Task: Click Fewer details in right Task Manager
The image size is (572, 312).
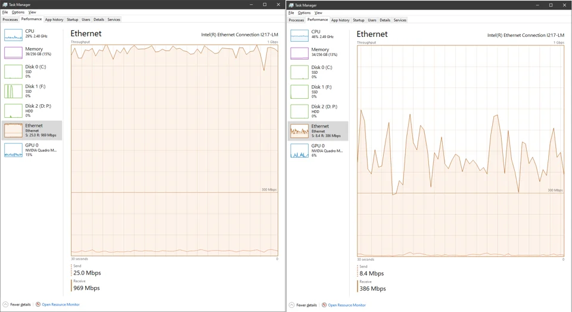Action: coord(303,305)
